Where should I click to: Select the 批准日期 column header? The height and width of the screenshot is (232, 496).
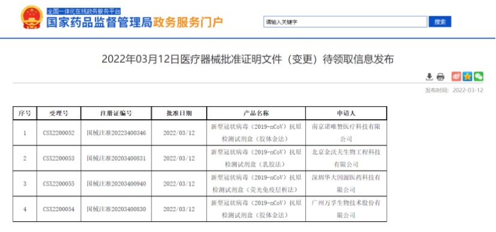[179, 113]
